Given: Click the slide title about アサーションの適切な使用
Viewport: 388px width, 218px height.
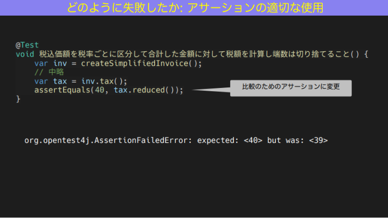Looking at the screenshot, I should [195, 8].
